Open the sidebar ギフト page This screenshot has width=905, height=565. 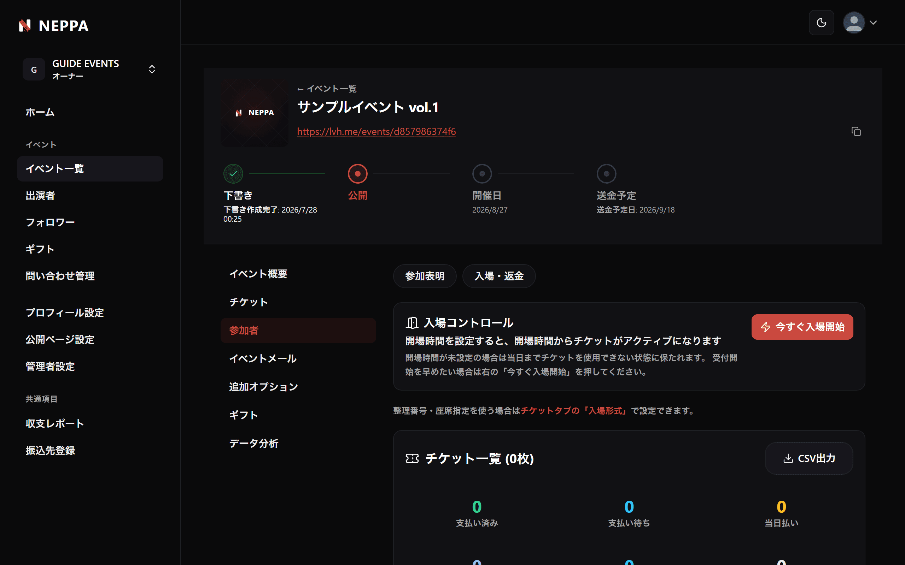[x=90, y=249]
